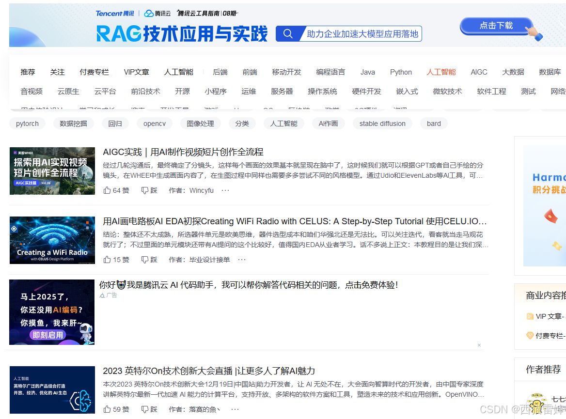This screenshot has height=419, width=566.
Task: Dislike the AIGC实践 article with 踩 icon
Action: (x=145, y=190)
